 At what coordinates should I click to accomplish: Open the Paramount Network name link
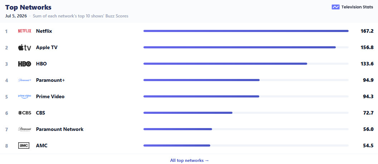(60, 129)
